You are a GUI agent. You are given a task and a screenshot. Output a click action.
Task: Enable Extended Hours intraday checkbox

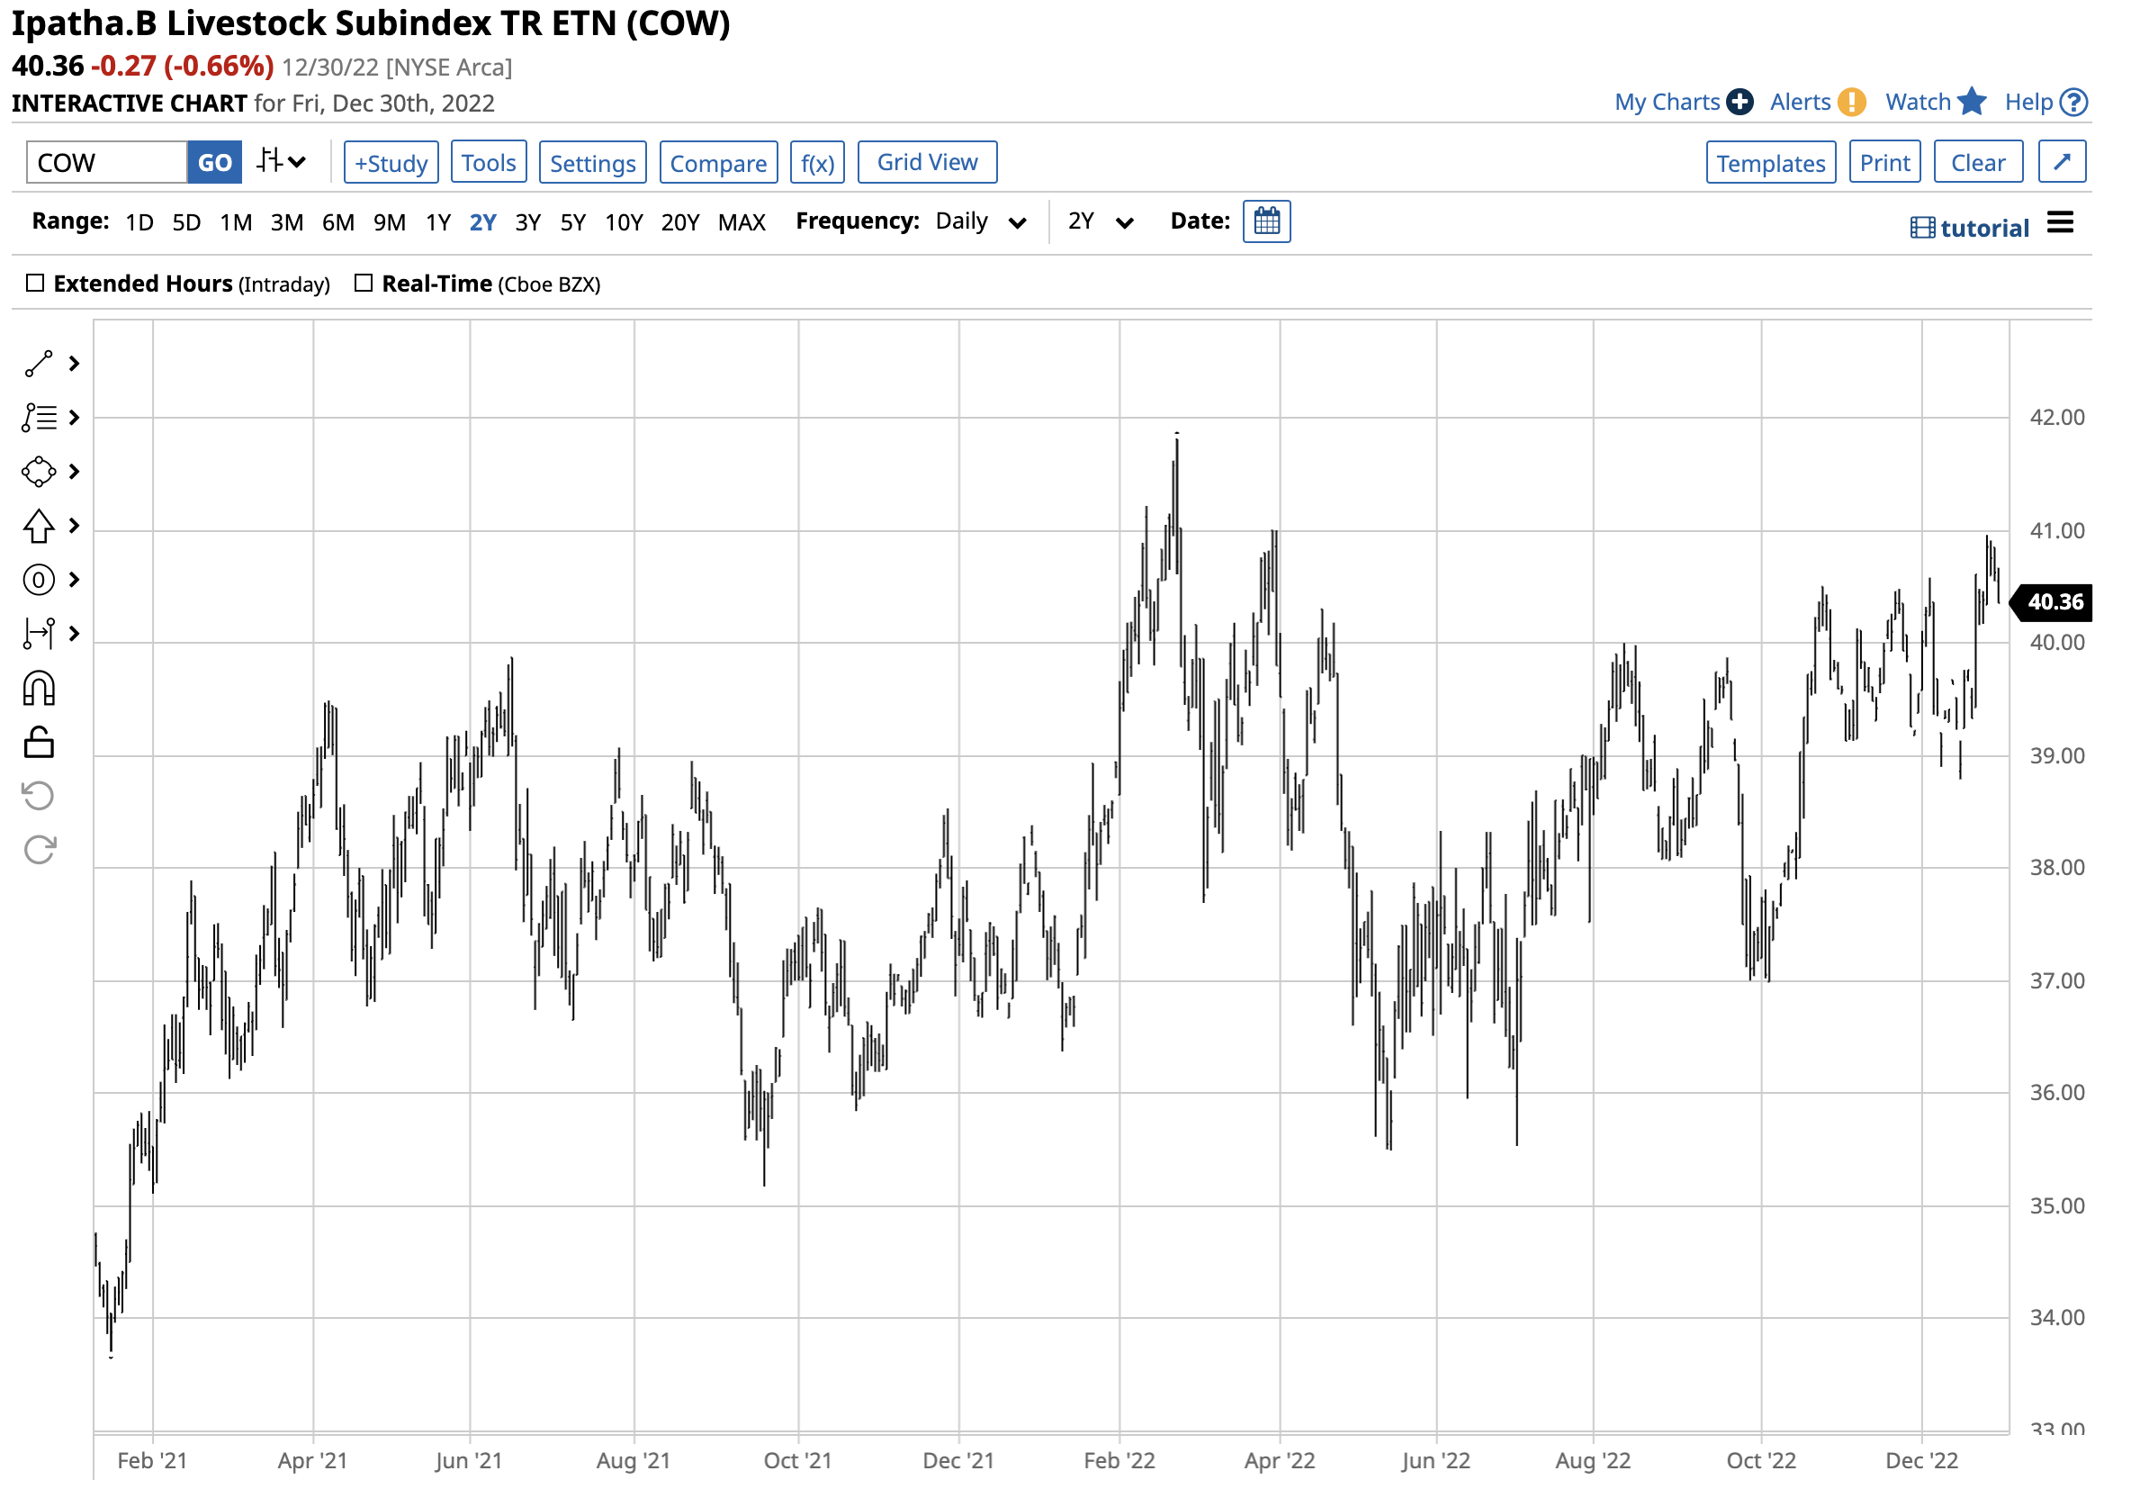[x=35, y=284]
